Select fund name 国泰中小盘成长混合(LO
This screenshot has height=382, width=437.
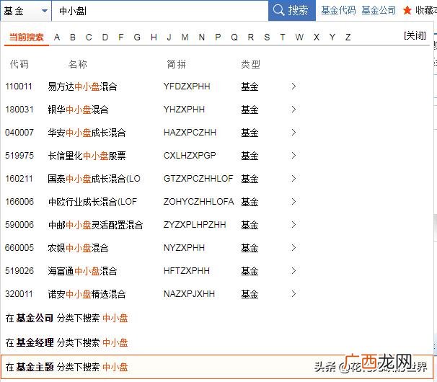pos(94,179)
